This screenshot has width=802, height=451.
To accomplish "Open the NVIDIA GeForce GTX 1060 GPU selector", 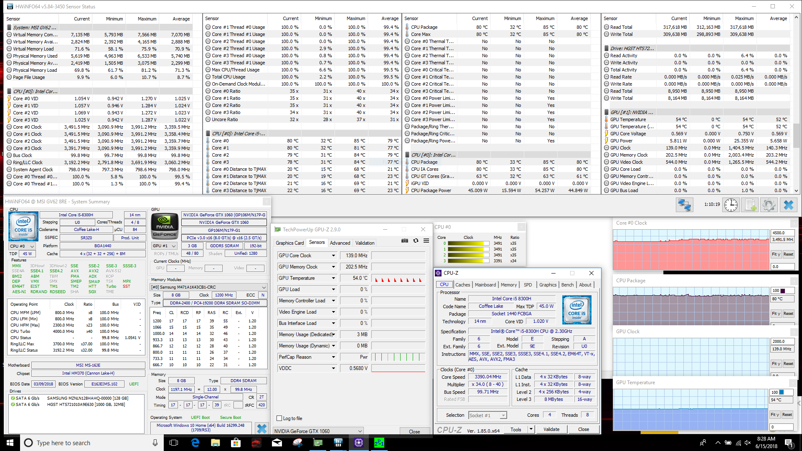I will click(318, 431).
